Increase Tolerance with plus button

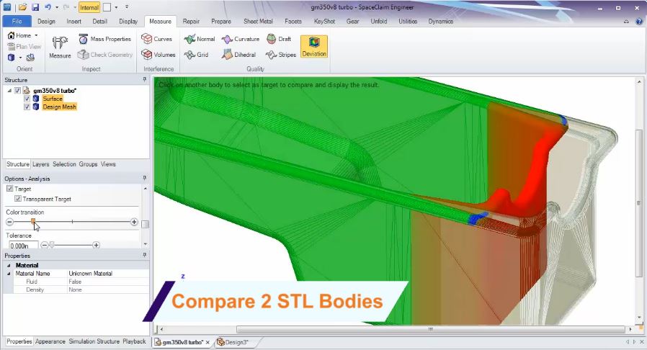click(96, 245)
